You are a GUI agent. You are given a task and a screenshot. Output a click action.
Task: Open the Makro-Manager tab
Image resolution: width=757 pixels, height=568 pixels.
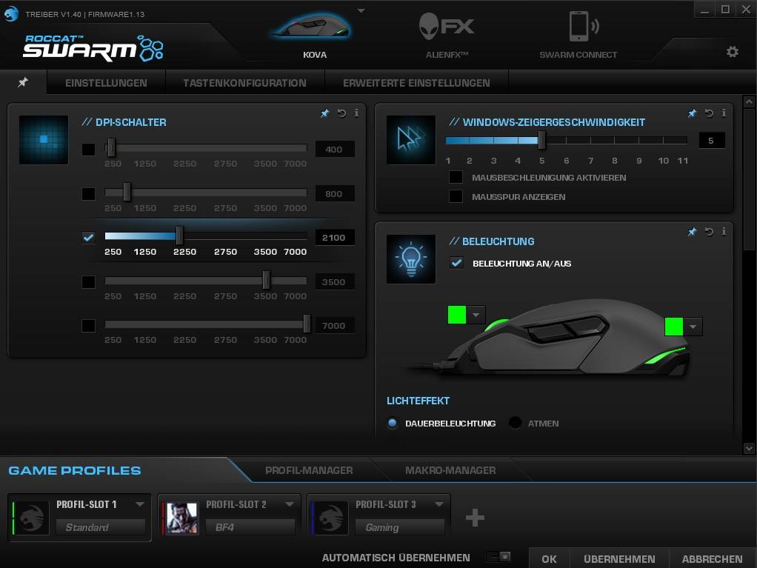point(450,470)
